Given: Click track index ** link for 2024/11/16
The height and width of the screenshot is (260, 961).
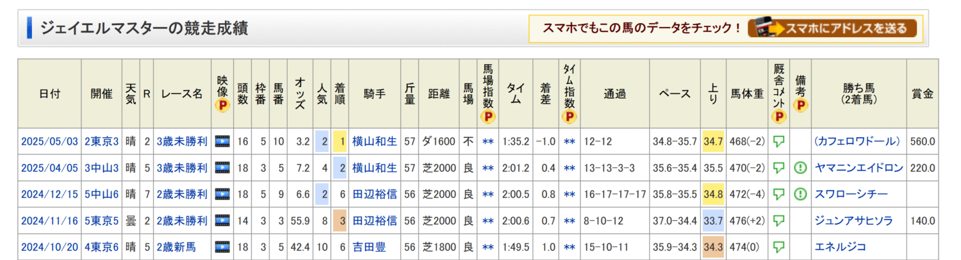Looking at the screenshot, I should click(x=488, y=220).
